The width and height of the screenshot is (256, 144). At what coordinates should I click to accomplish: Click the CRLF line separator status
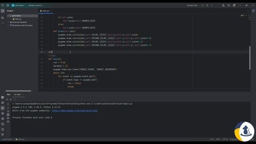pyautogui.click(x=218, y=140)
